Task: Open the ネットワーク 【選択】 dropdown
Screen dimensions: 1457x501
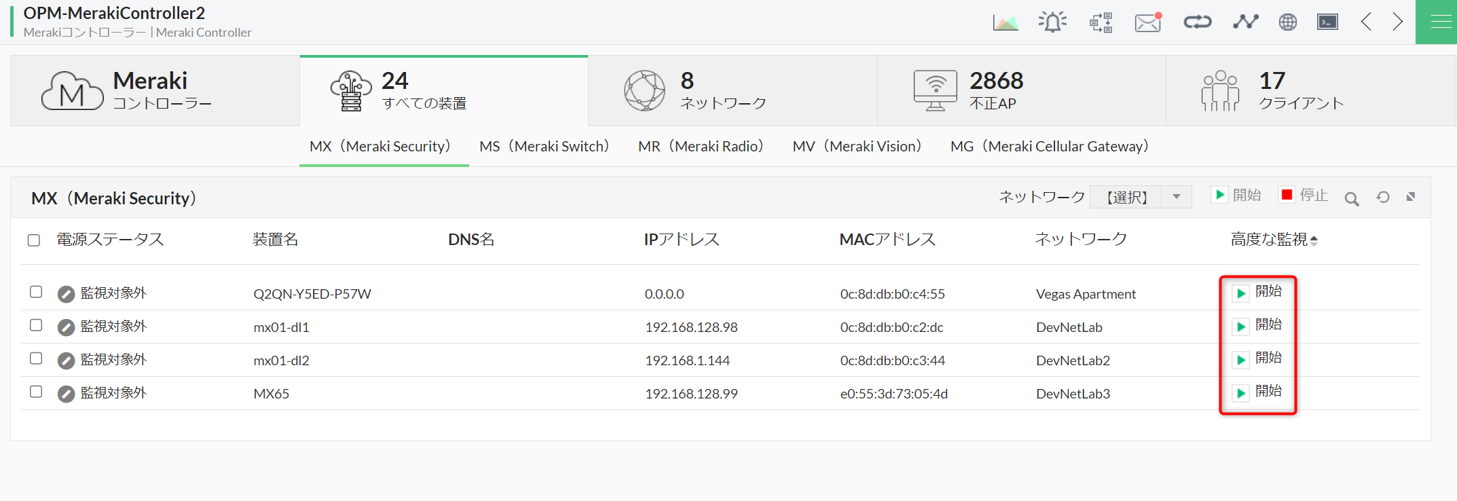Action: 1141,197
